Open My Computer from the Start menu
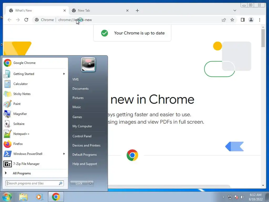 [x=82, y=126]
